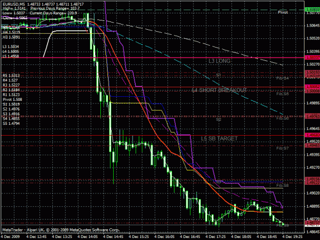
Task: Click the 1.50770 price axis value
Action: [313, 13]
